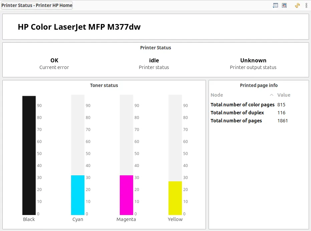This screenshot has height=231, width=311.
Task: Click the Value column header
Action: click(284, 95)
